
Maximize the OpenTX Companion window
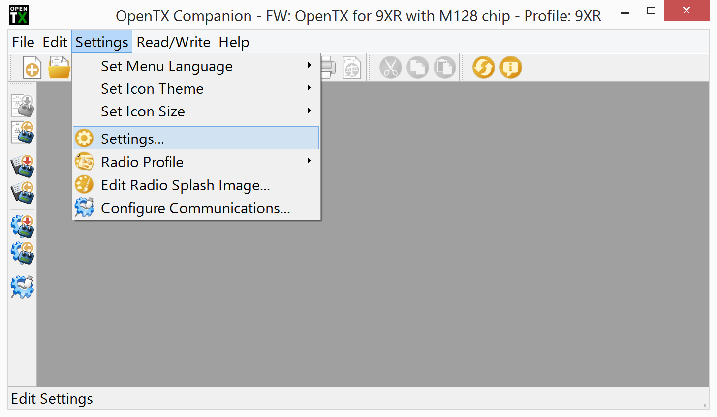(x=651, y=11)
